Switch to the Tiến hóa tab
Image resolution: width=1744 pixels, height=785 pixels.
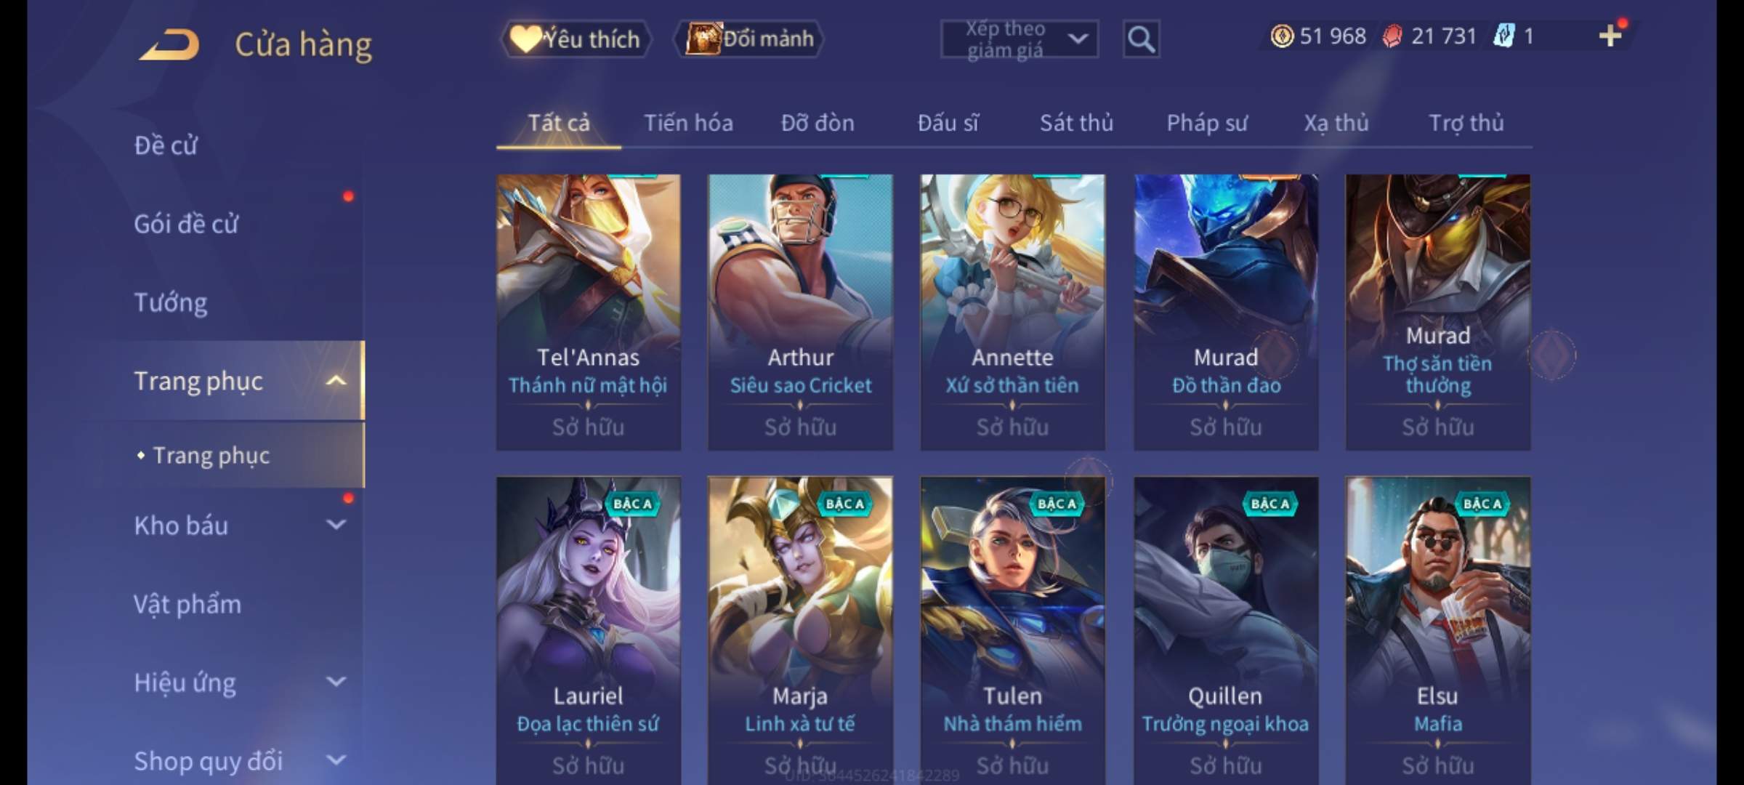pos(688,123)
